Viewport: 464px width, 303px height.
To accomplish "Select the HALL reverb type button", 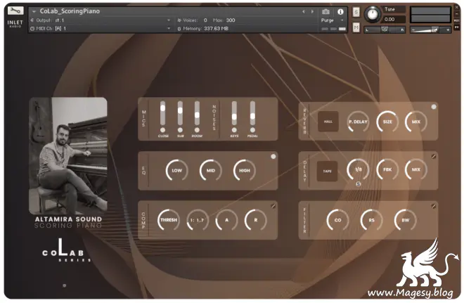I will pyautogui.click(x=328, y=122).
